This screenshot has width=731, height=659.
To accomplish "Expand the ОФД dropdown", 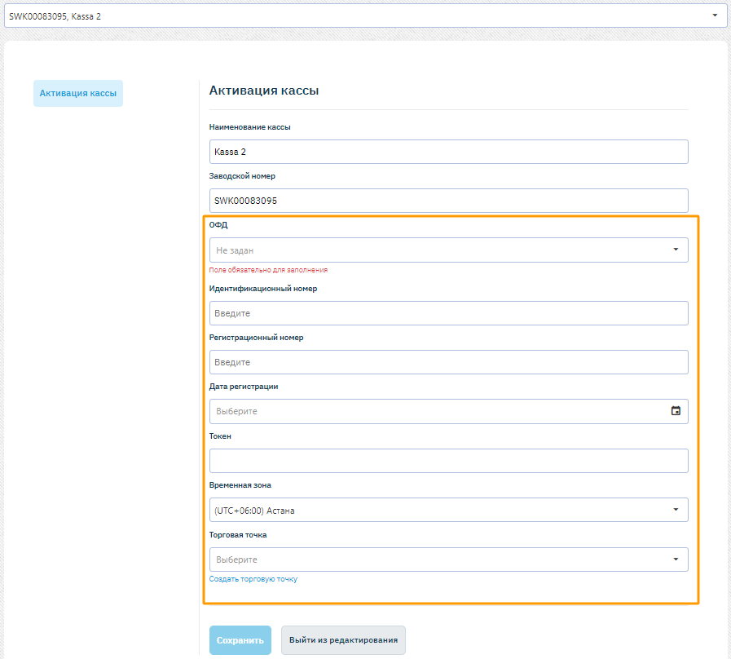I will point(448,250).
